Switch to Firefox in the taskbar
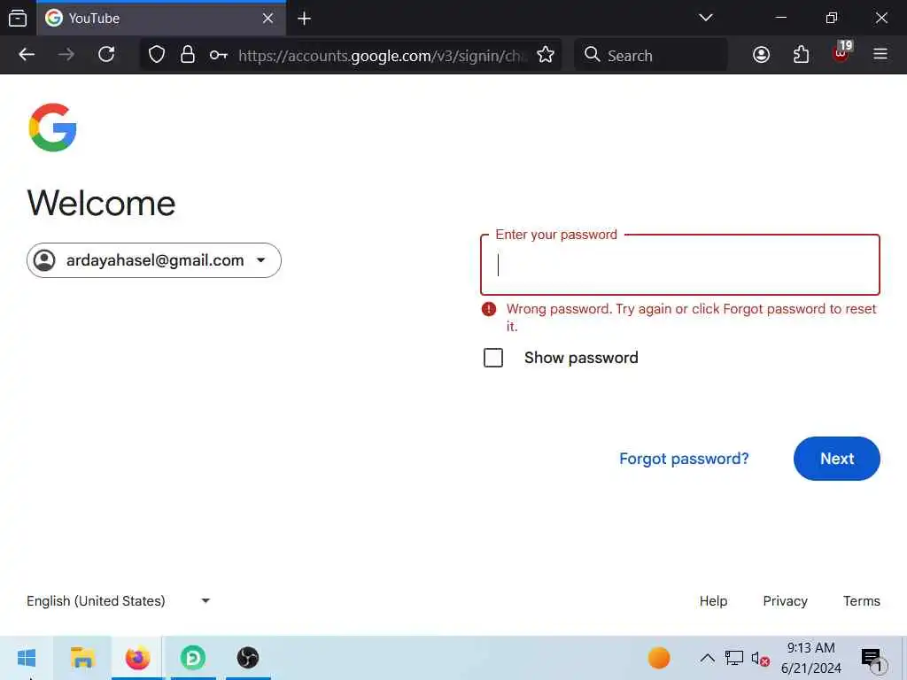907x680 pixels. 137,658
